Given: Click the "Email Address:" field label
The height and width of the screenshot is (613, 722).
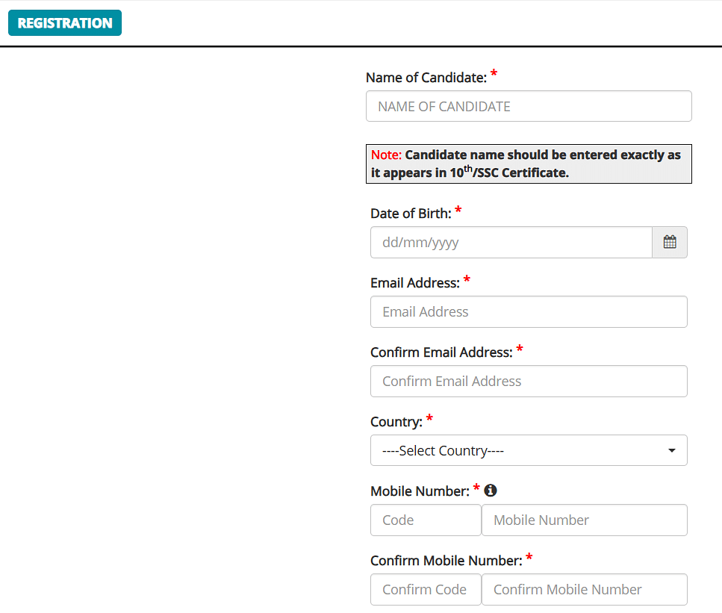Looking at the screenshot, I should [x=414, y=283].
